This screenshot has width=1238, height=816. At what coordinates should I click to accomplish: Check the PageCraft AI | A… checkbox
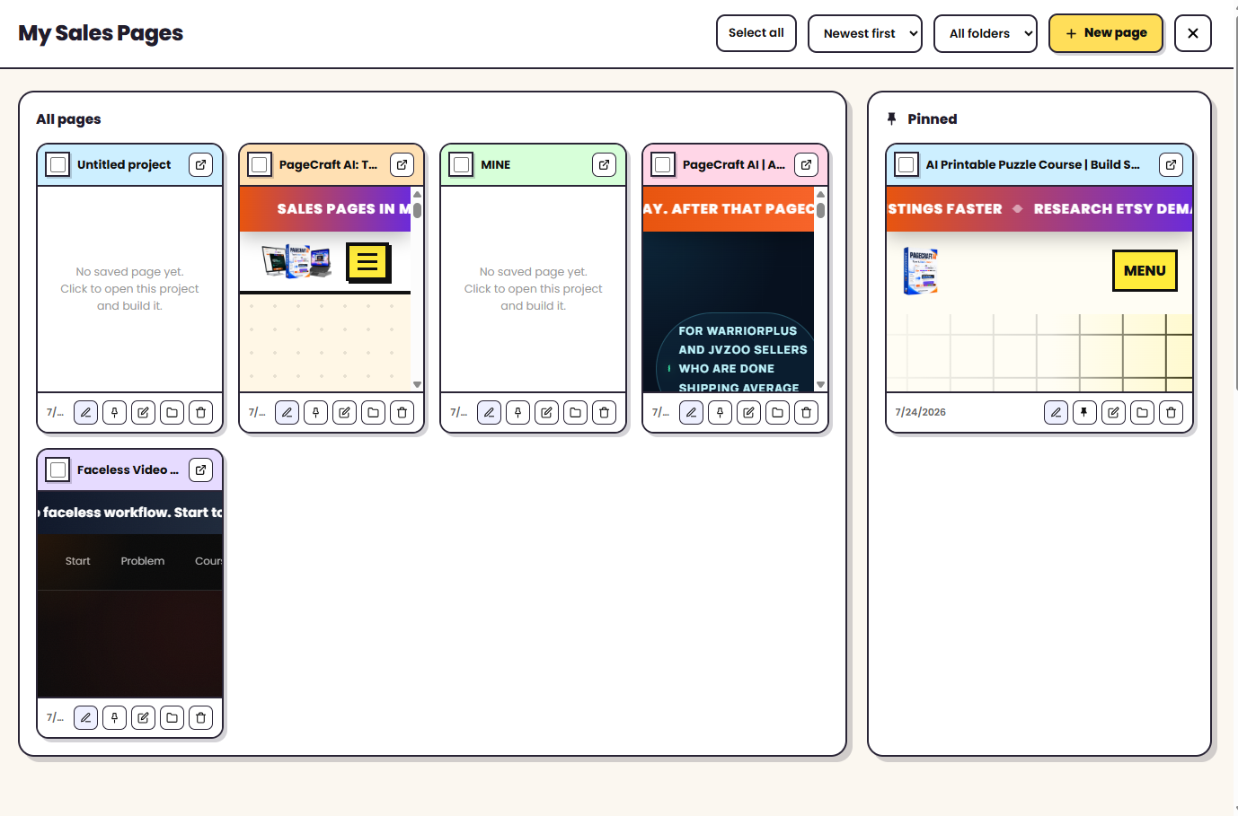[x=663, y=165]
